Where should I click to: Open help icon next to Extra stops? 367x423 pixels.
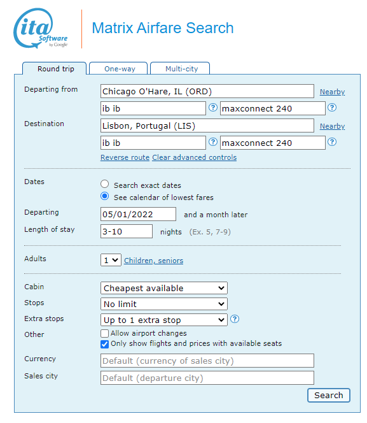point(235,319)
